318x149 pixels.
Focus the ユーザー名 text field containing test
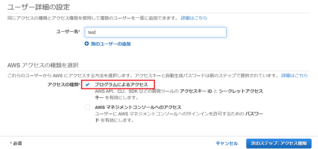155,32
